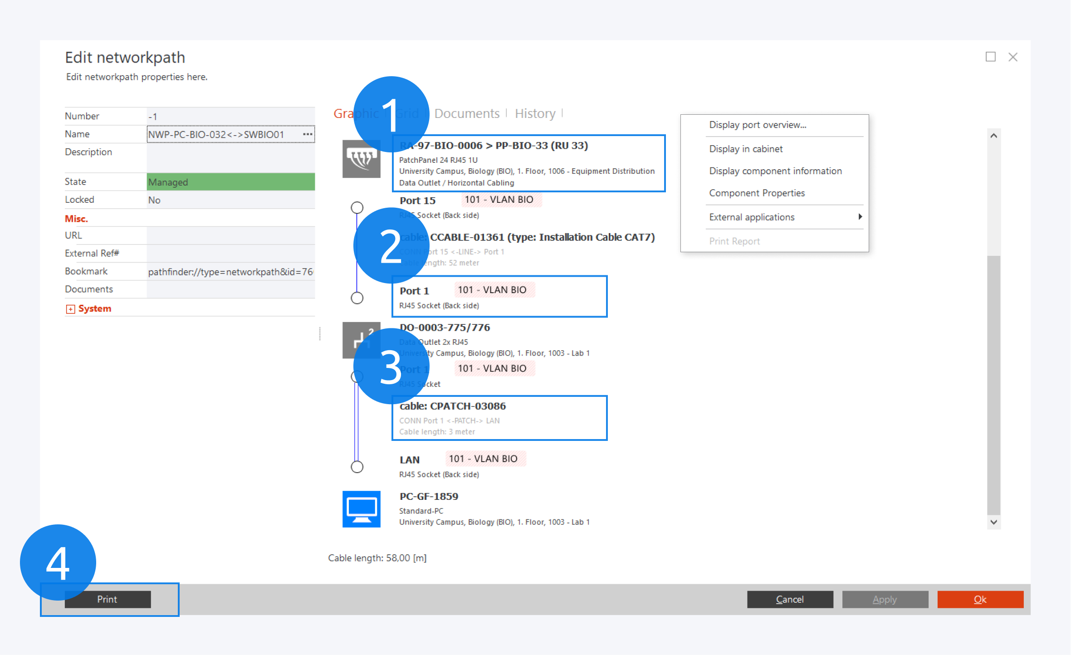
Task: Click the Cancel button
Action: tap(789, 599)
